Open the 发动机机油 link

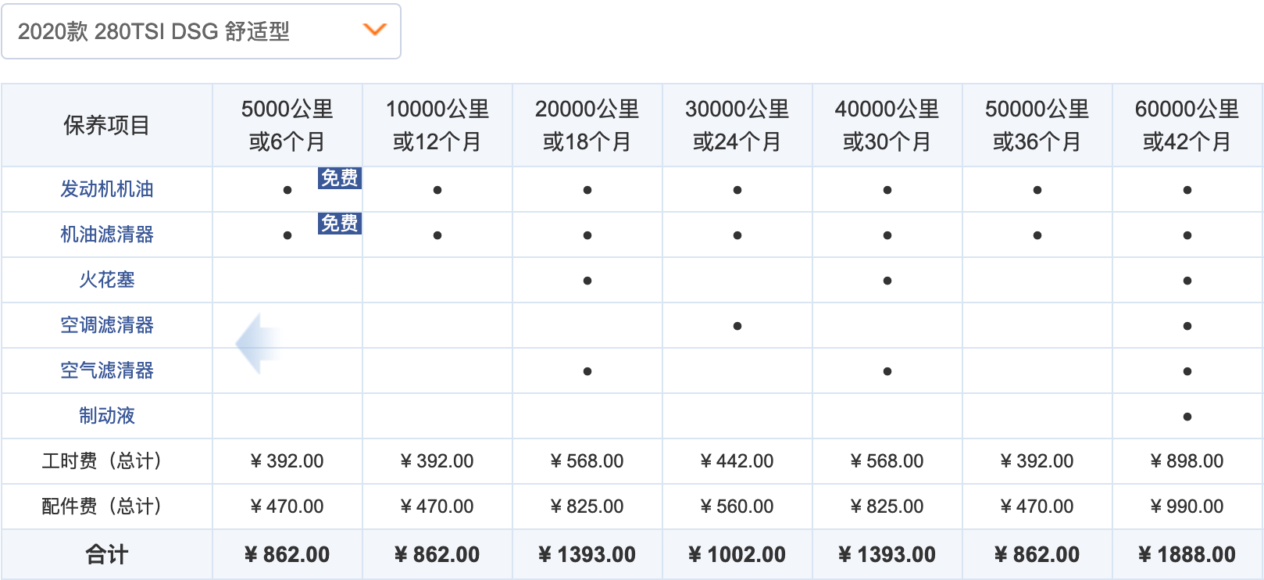pos(107,189)
